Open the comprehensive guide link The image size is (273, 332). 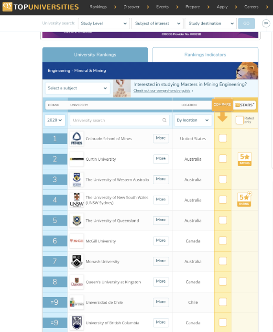[x=162, y=90]
